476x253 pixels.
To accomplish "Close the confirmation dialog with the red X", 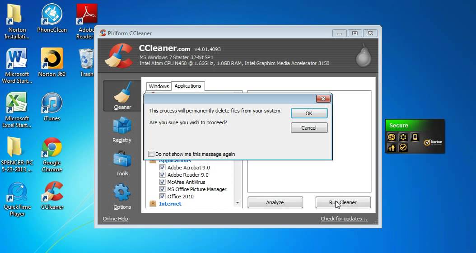I will (x=323, y=98).
